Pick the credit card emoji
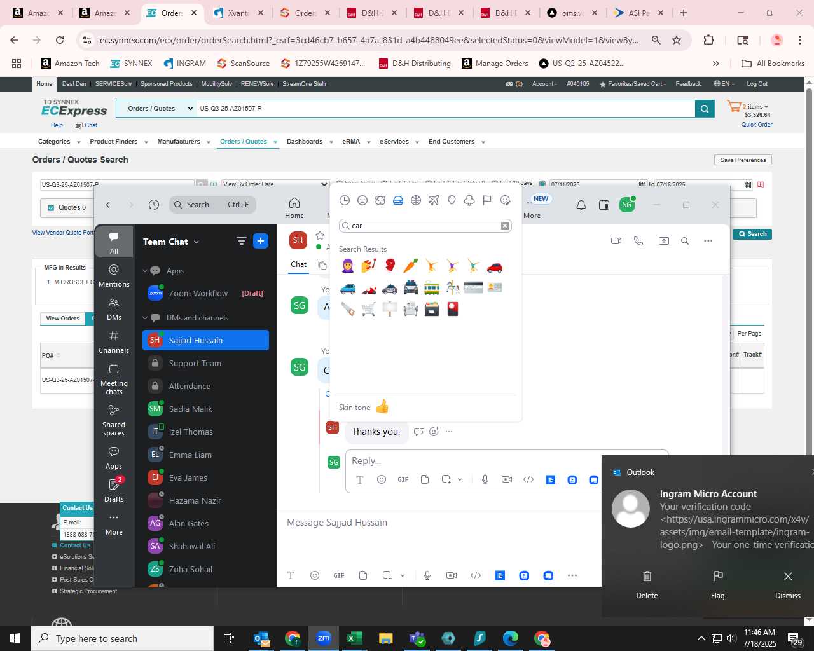 click(474, 287)
